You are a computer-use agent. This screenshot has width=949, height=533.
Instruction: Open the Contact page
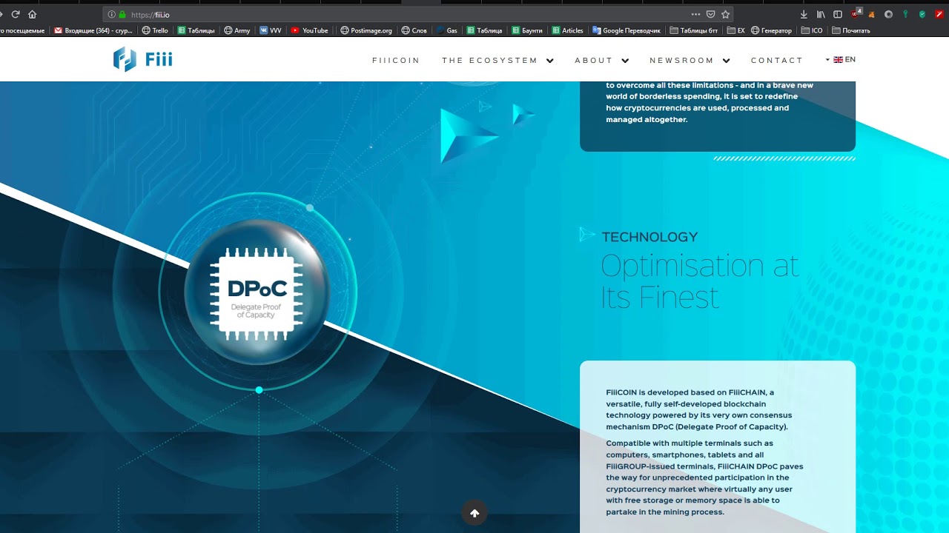tap(777, 61)
